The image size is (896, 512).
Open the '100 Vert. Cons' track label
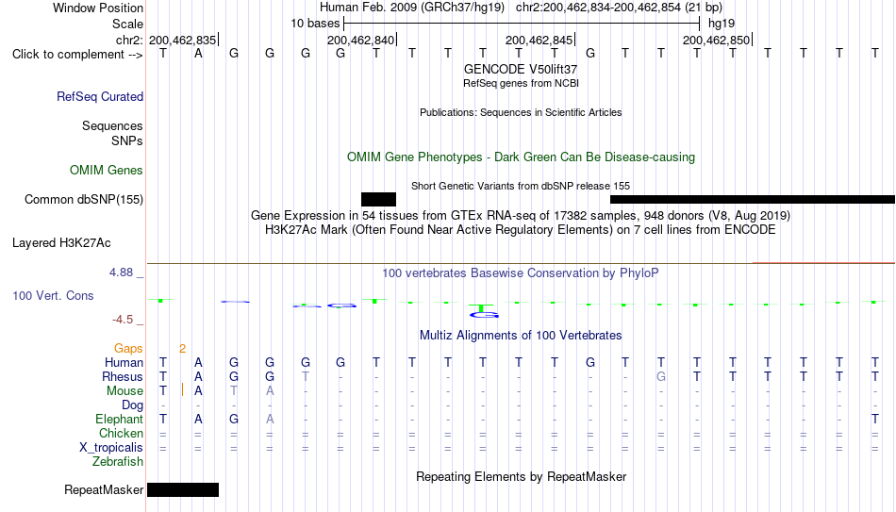coord(53,295)
